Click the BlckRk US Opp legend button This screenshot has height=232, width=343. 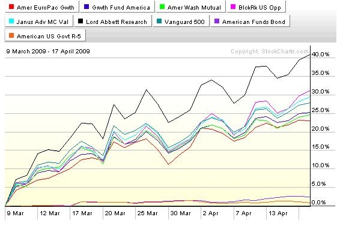[x=256, y=7]
